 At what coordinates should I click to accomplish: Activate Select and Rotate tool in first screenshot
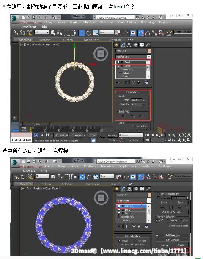point(89,33)
